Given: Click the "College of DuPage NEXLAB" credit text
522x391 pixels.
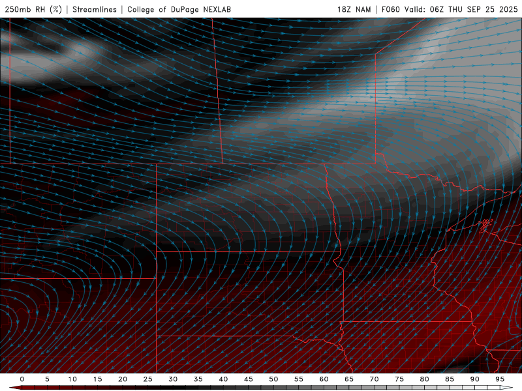Looking at the screenshot, I should coord(179,9).
